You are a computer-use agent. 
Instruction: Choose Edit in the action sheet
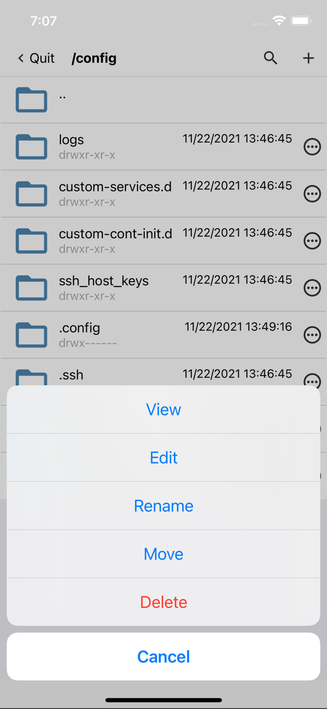pyautogui.click(x=163, y=458)
